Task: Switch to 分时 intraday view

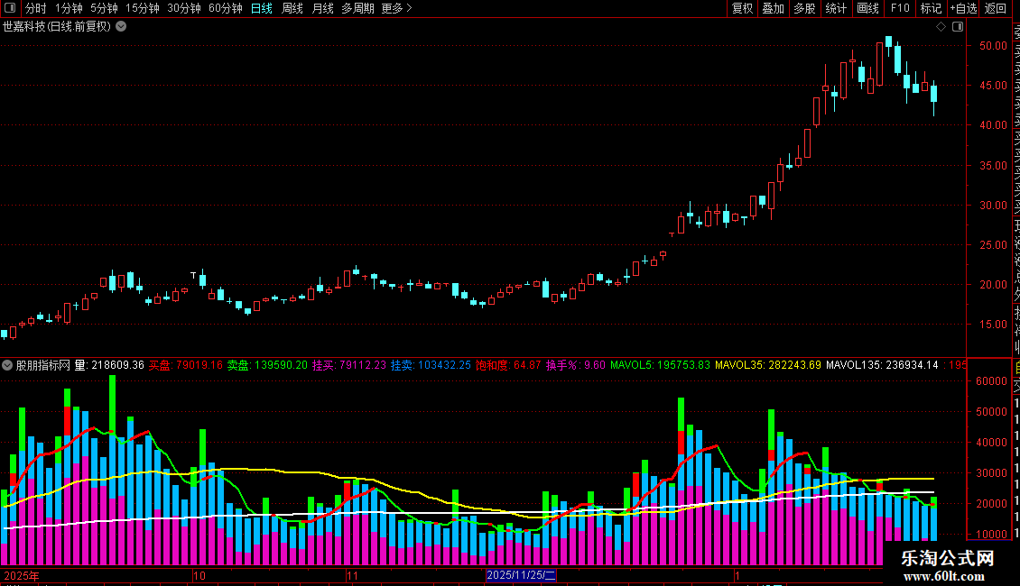Action: point(36,8)
